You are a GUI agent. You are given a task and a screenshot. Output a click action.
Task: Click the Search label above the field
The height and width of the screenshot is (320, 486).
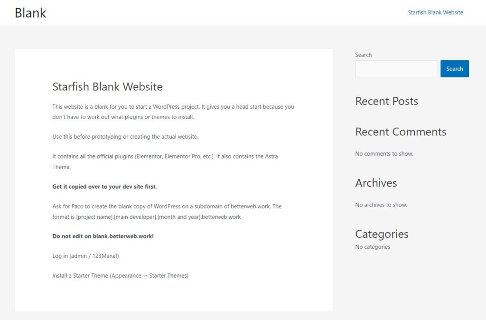[x=364, y=55]
